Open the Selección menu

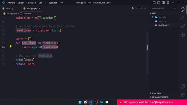pos(31,3)
